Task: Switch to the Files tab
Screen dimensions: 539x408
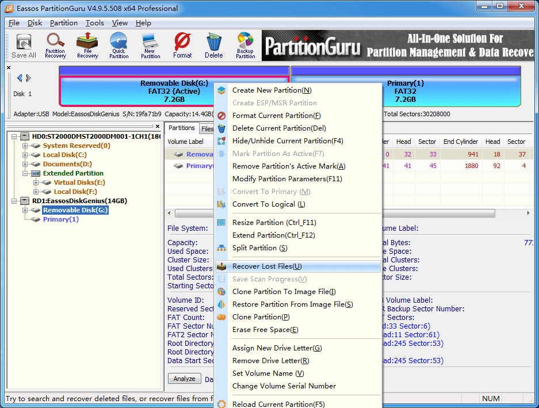Action: (207, 129)
